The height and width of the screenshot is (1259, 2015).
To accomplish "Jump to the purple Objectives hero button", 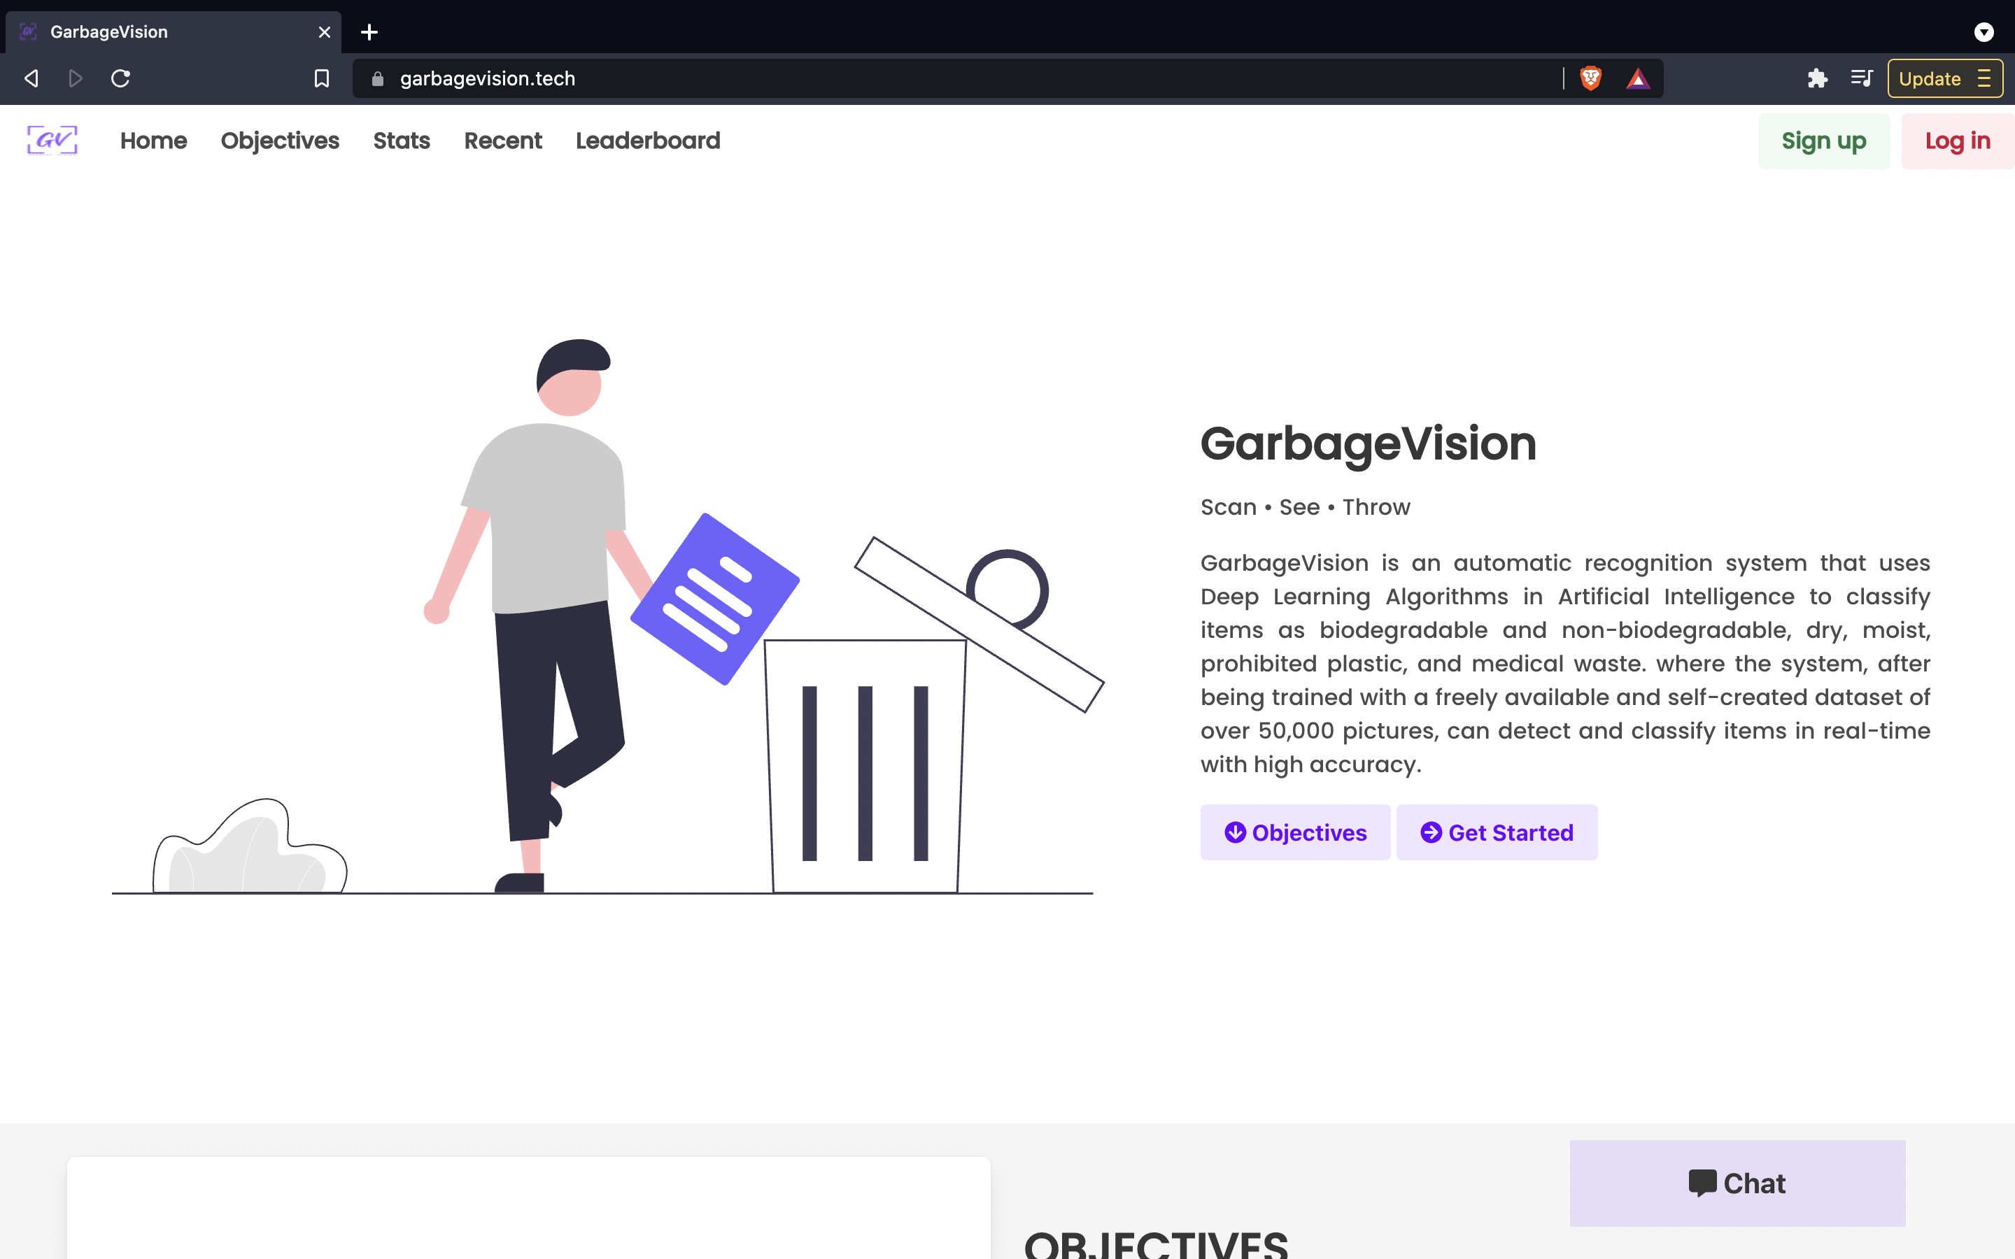I will click(1295, 832).
